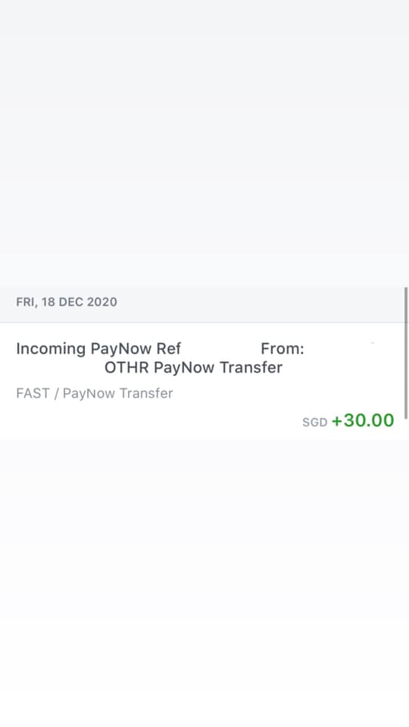Tap the blank space after Ref
Image resolution: width=409 pixels, height=727 pixels.
pyautogui.click(x=220, y=348)
